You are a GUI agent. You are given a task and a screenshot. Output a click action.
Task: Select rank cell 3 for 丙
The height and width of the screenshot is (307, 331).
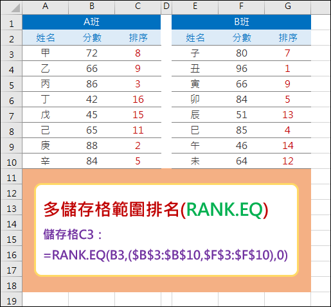click(138, 84)
